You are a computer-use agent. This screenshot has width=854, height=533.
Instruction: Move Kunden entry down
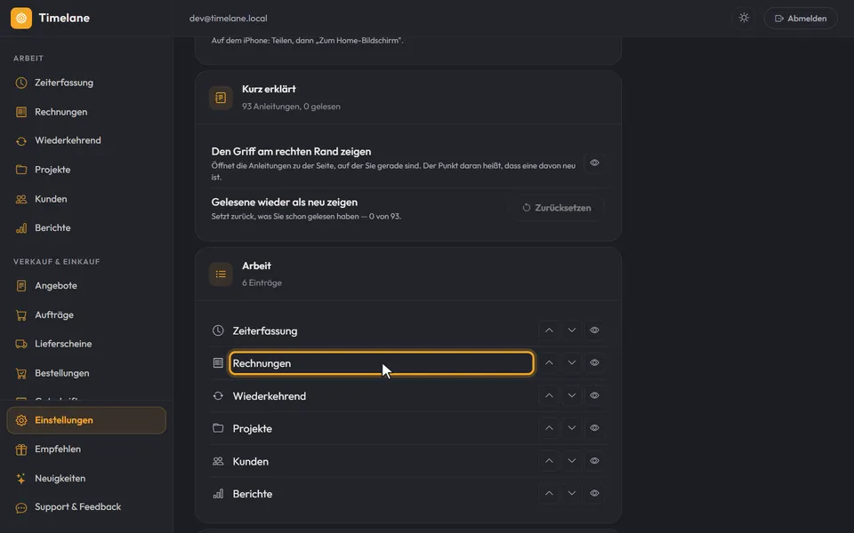[571, 461]
